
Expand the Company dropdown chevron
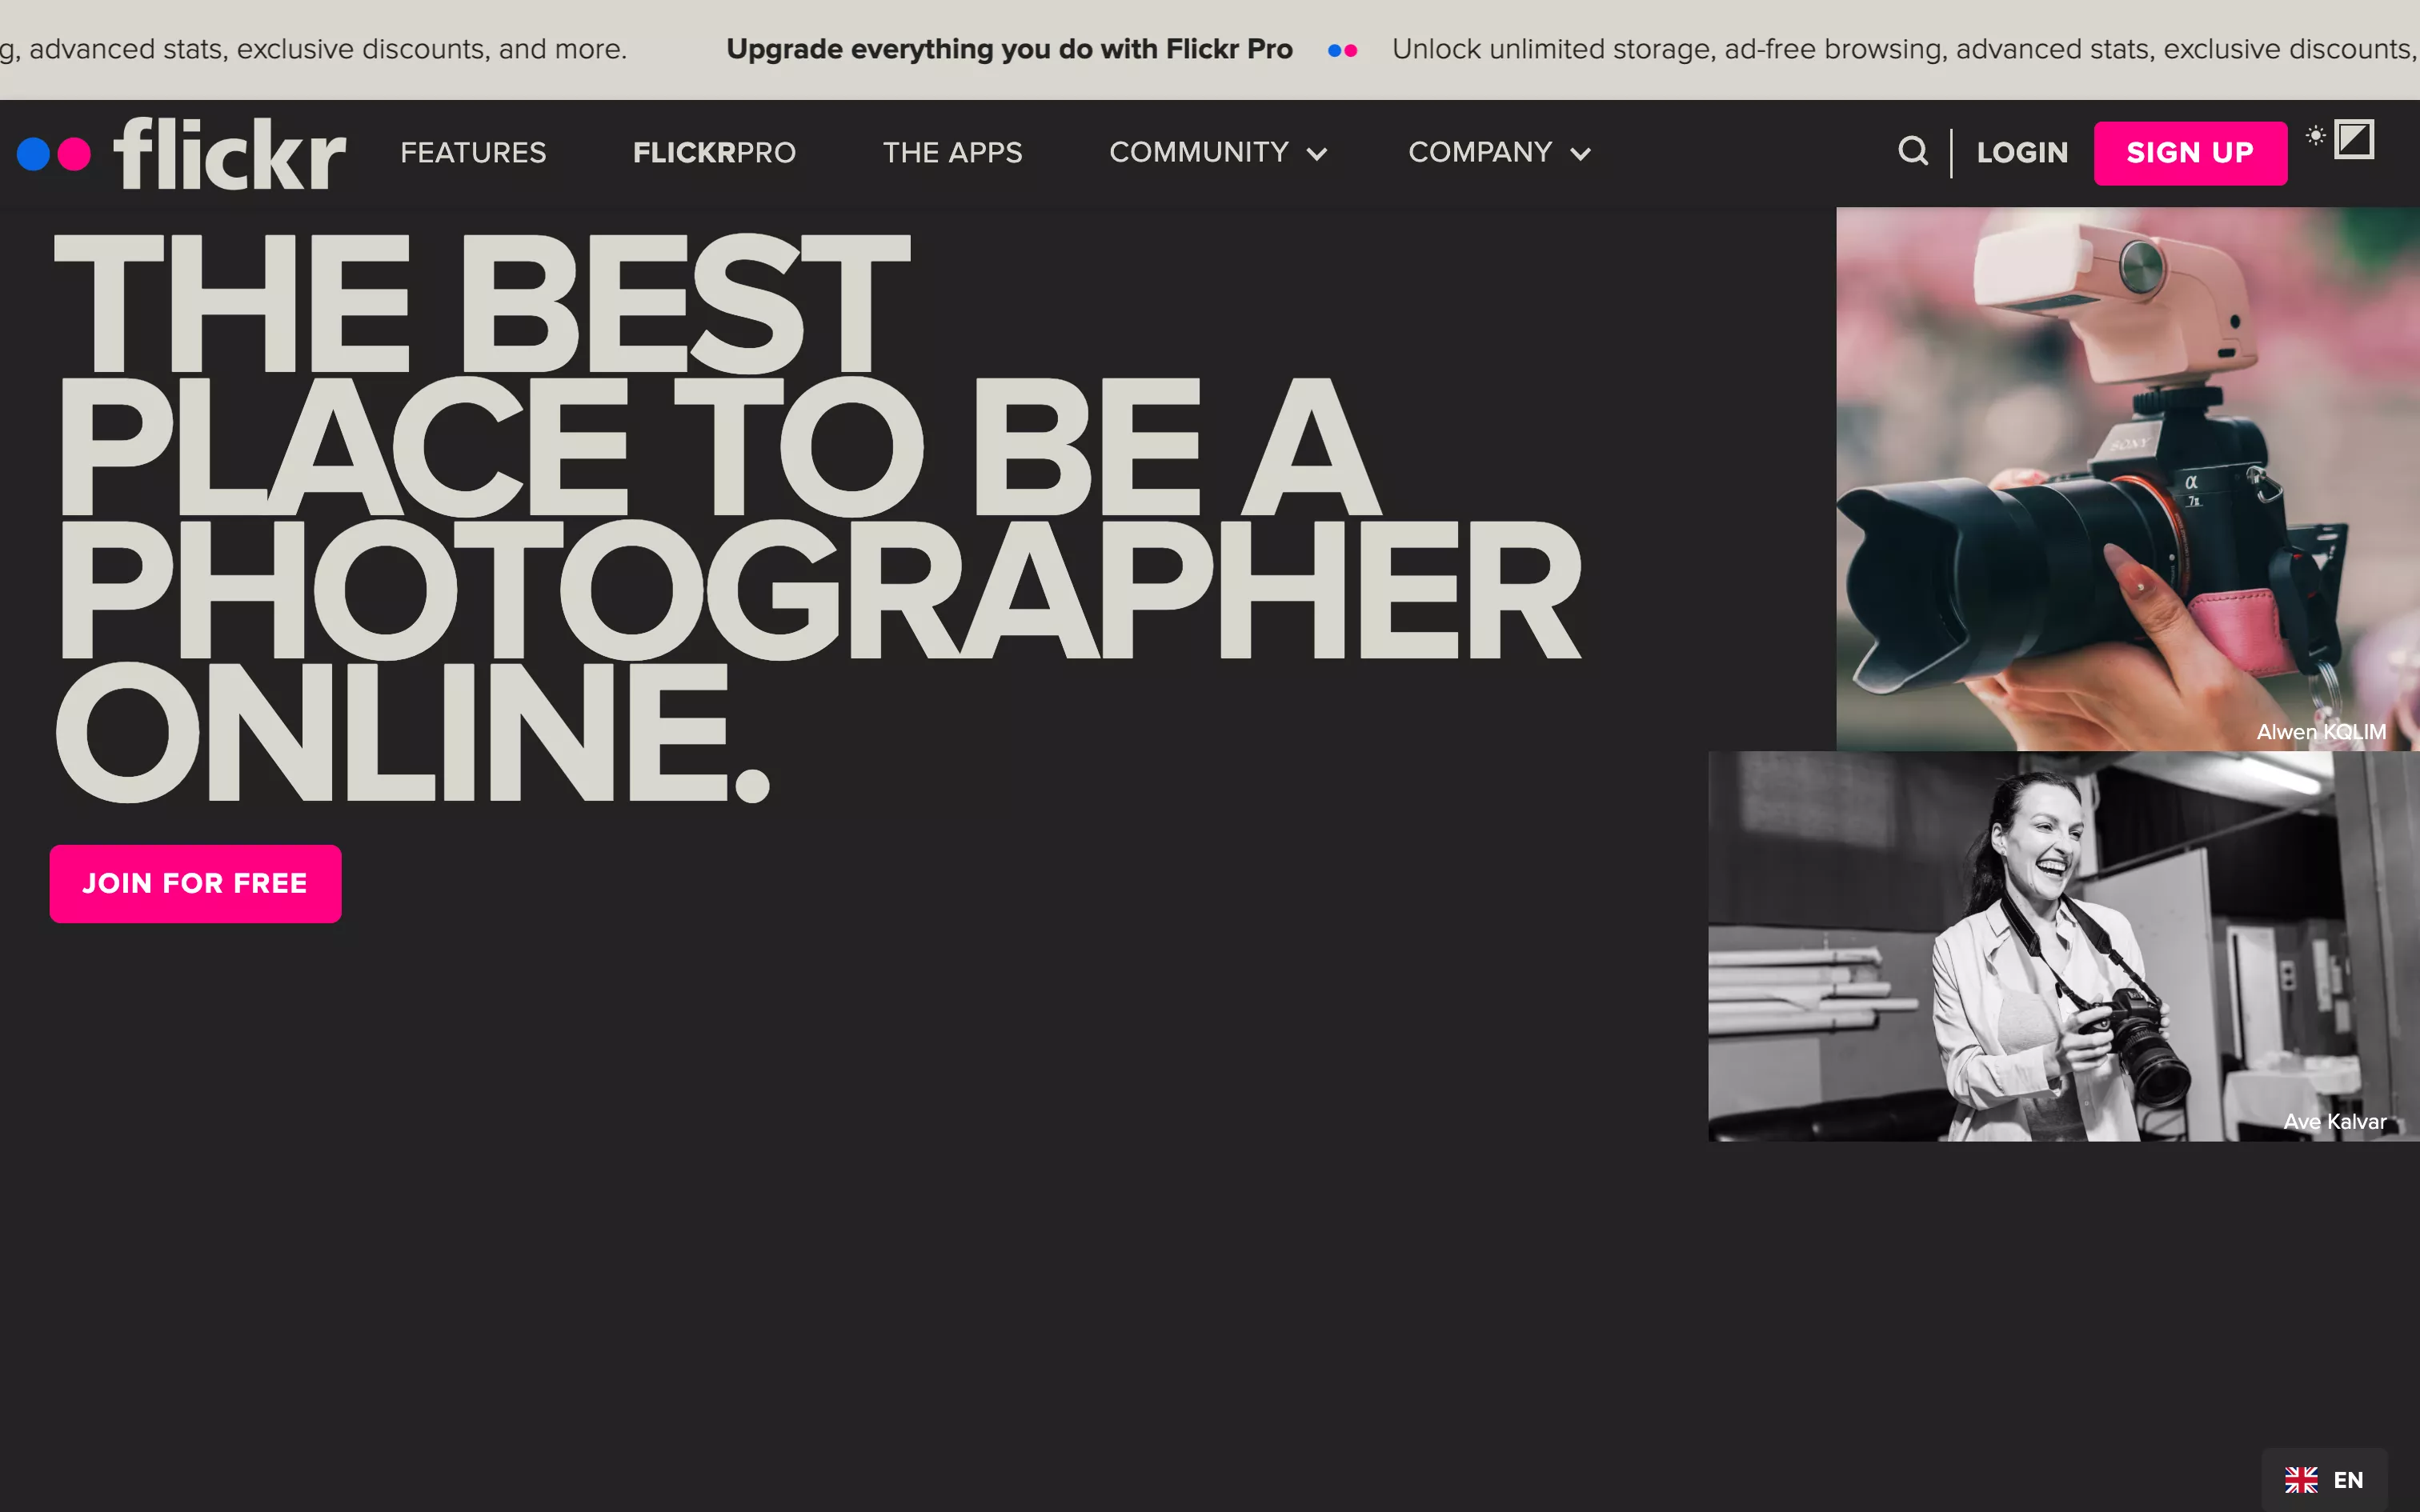[x=1580, y=154]
